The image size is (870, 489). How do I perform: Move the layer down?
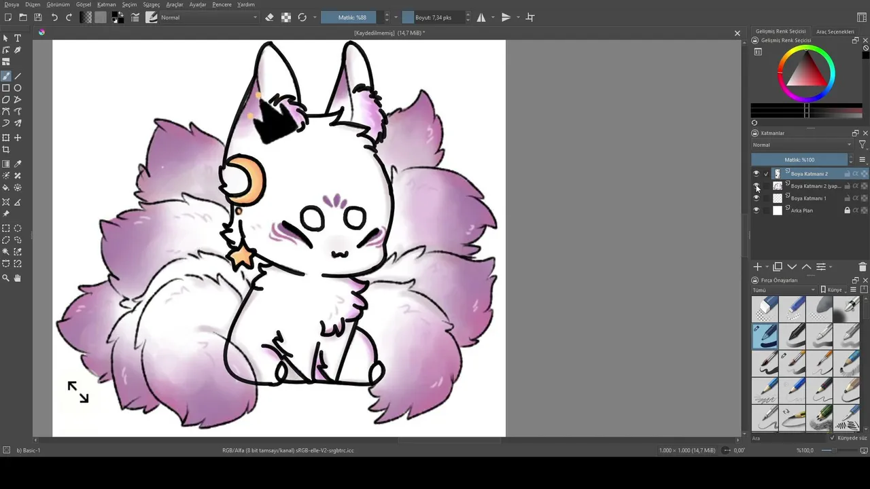[792, 267]
